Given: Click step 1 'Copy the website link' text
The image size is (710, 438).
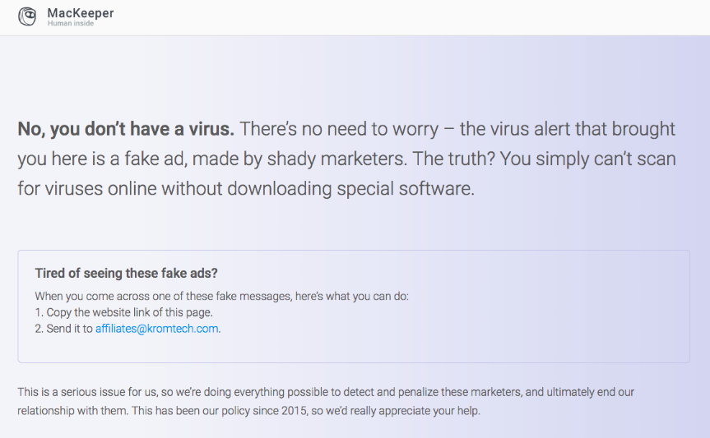Looking at the screenshot, I should (x=124, y=312).
